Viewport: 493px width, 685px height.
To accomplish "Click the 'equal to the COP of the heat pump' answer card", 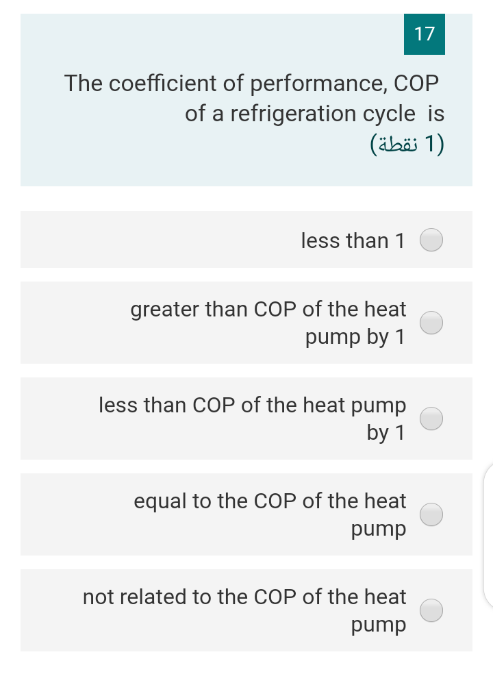I will (x=246, y=514).
